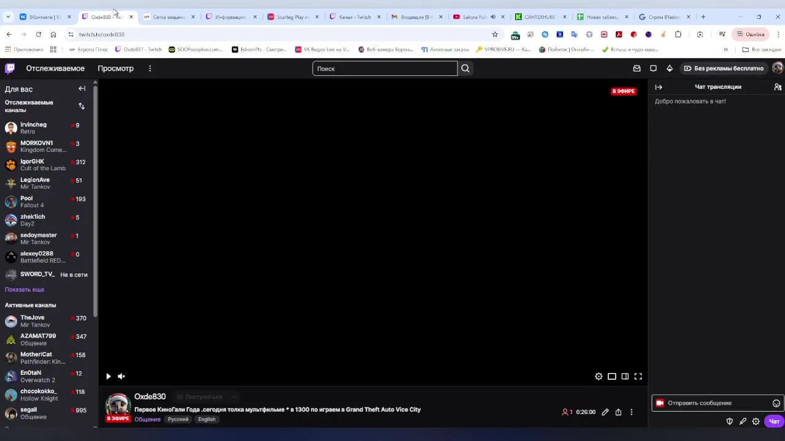785x441 pixels.
Task: Click the Русский tag
Action: [x=178, y=420]
